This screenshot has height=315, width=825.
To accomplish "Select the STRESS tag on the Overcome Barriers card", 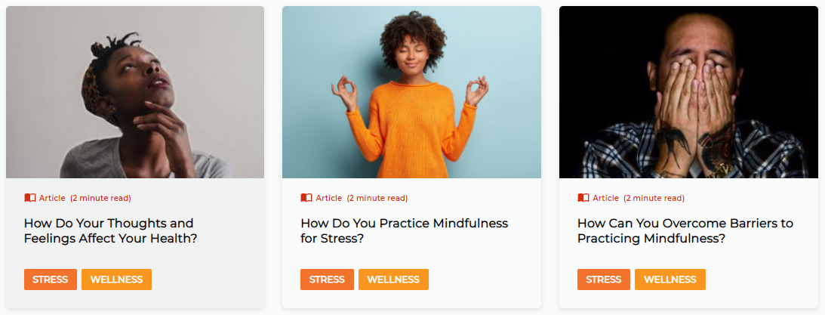I will click(604, 279).
